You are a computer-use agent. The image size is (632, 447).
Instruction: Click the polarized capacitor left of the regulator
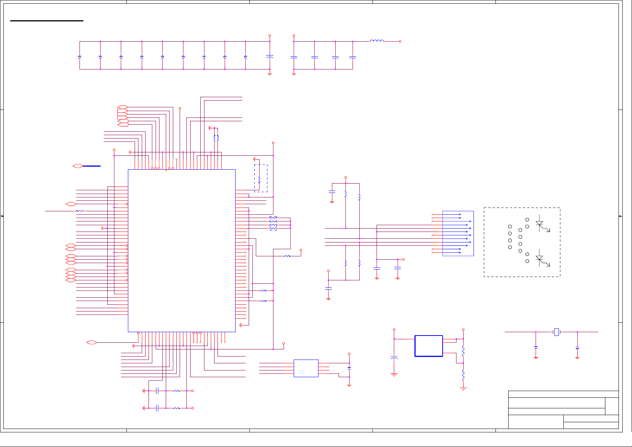click(394, 358)
